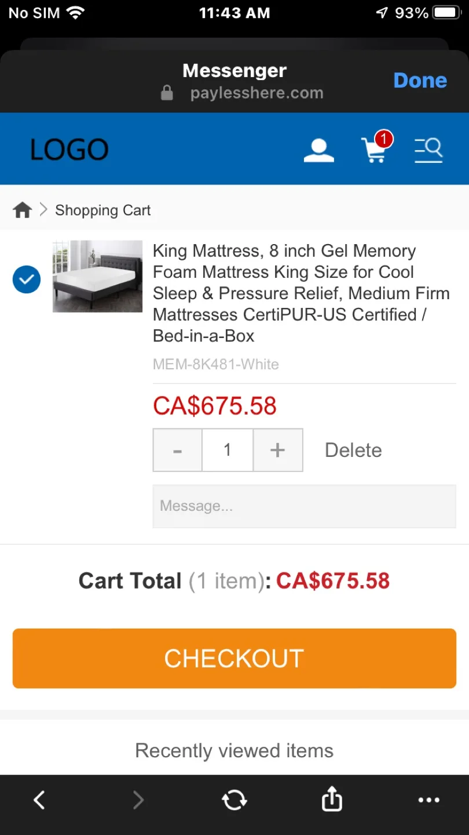The width and height of the screenshot is (469, 835).
Task: Tap Done to close the browser
Action: [420, 81]
